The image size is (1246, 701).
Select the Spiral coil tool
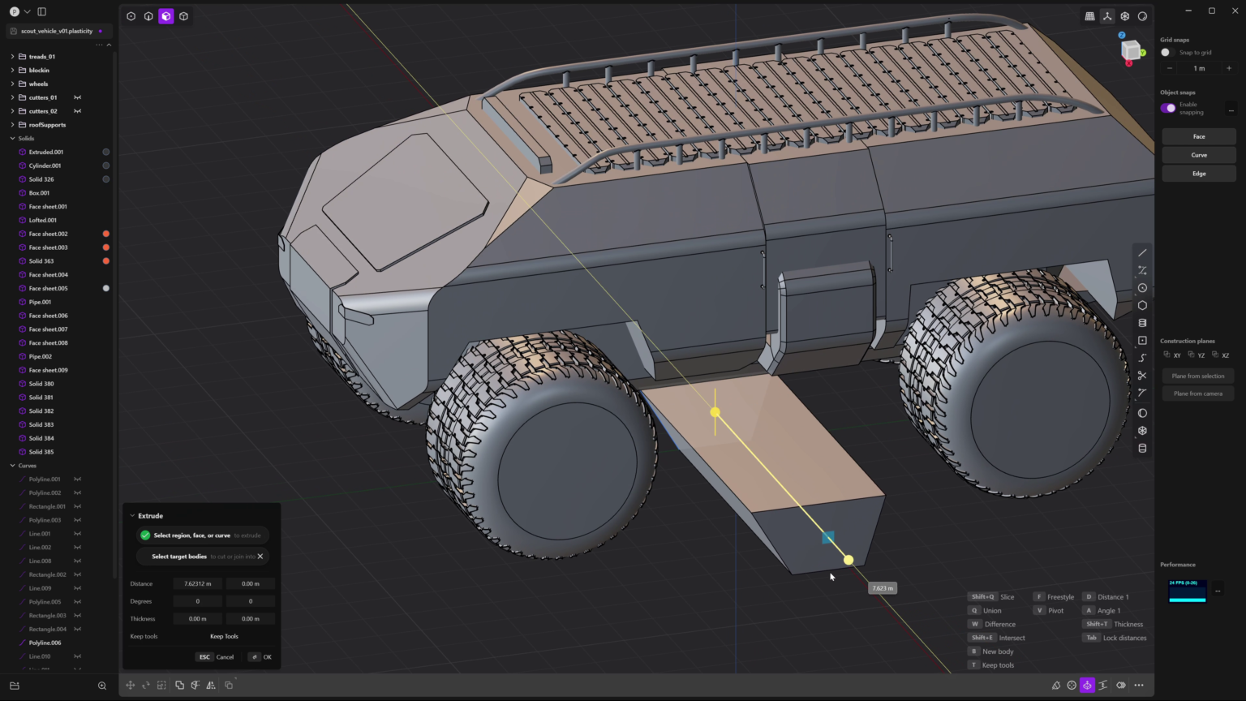point(1142,323)
